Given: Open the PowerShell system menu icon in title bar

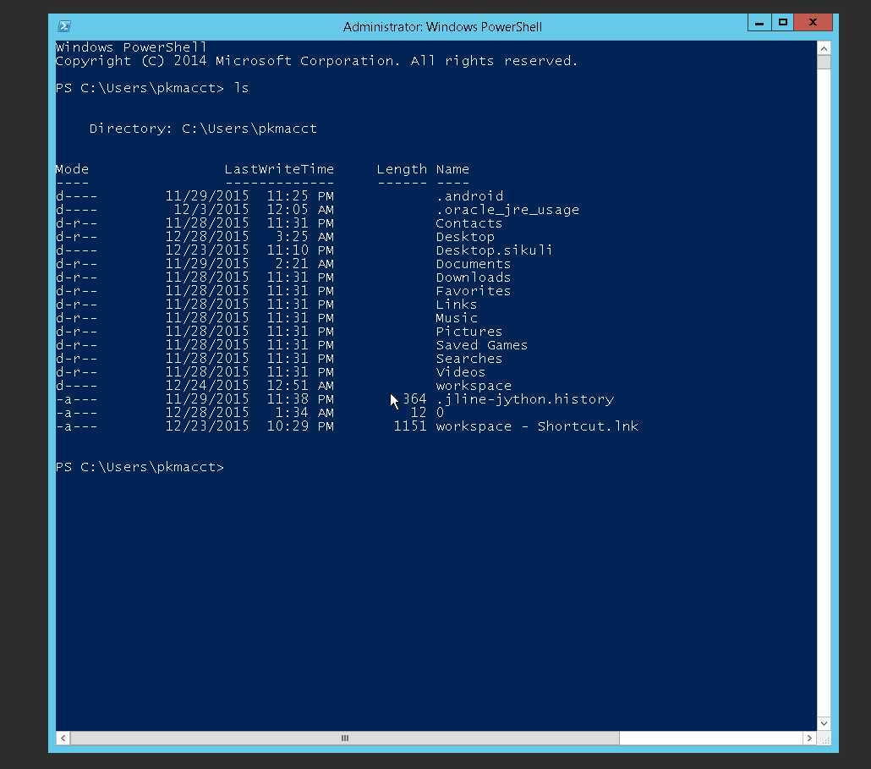Looking at the screenshot, I should tap(64, 26).
